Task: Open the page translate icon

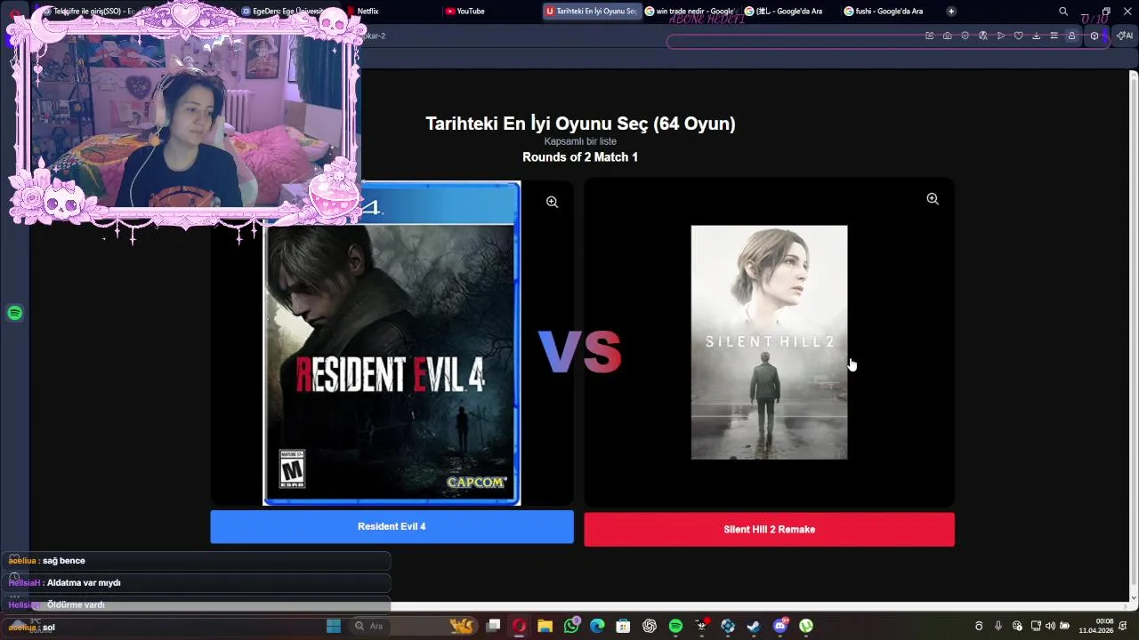Action: (983, 36)
